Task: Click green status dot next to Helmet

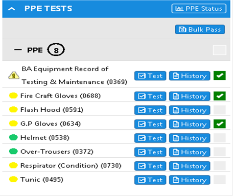Action: [x=13, y=138]
